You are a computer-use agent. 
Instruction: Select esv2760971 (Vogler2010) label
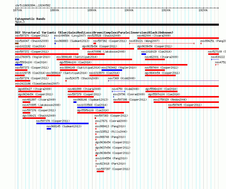33,57
